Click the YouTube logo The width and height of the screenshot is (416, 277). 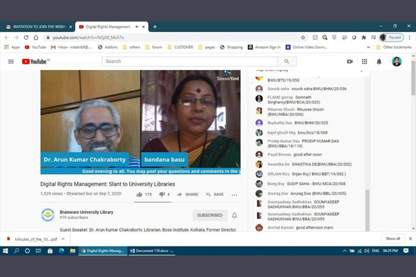(35, 62)
